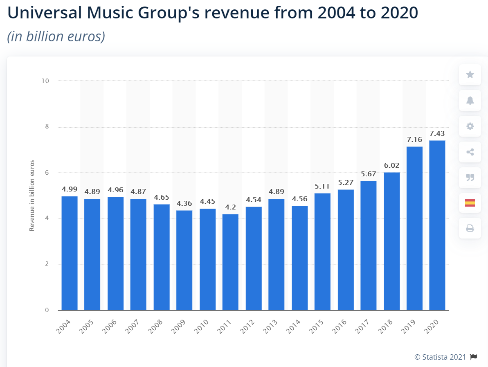This screenshot has height=367, width=488.
Task: Click the 2016 x-axis label
Action: (340, 326)
